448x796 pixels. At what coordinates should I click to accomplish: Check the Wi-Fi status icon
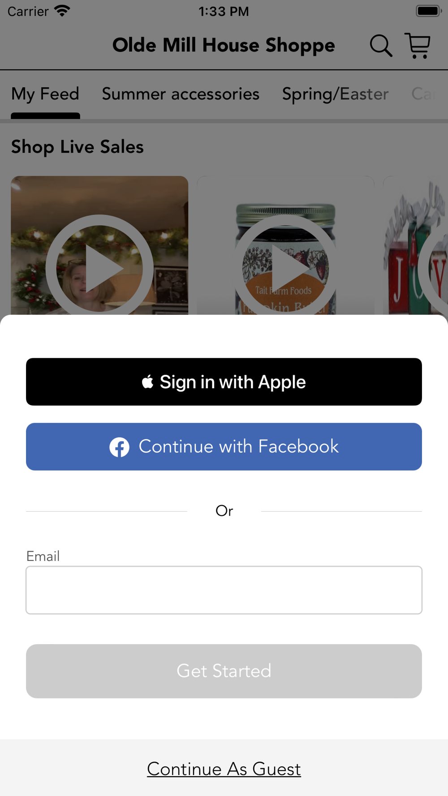tap(62, 11)
